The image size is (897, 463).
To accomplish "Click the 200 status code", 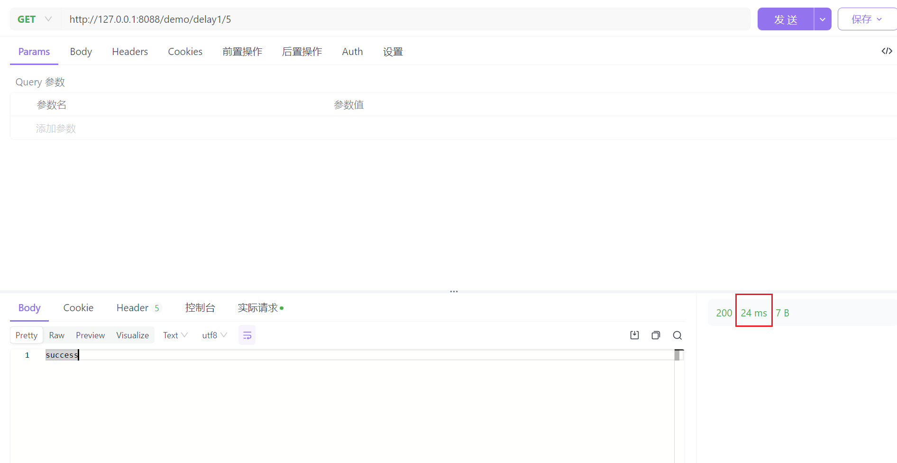I will click(x=724, y=313).
